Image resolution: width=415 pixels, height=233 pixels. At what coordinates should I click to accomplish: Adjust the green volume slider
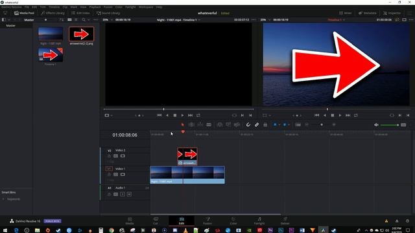(x=389, y=125)
